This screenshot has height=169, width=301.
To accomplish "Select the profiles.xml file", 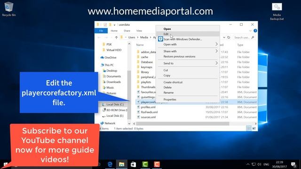I will (x=148, y=107).
